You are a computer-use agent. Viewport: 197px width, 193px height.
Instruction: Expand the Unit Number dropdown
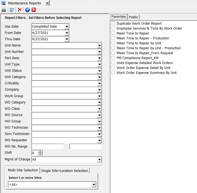point(99,52)
